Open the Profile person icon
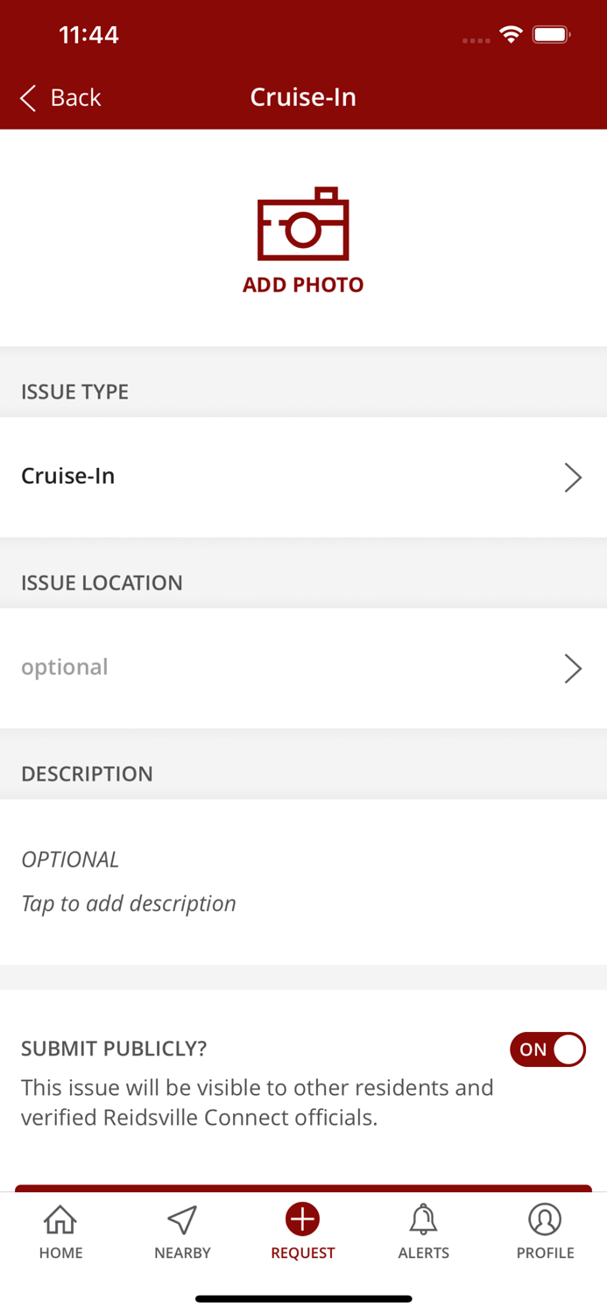Image resolution: width=607 pixels, height=1314 pixels. (x=545, y=1219)
